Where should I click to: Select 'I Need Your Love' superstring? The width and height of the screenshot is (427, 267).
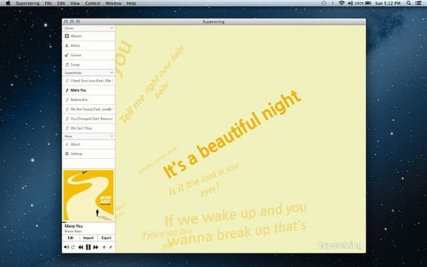click(x=89, y=81)
